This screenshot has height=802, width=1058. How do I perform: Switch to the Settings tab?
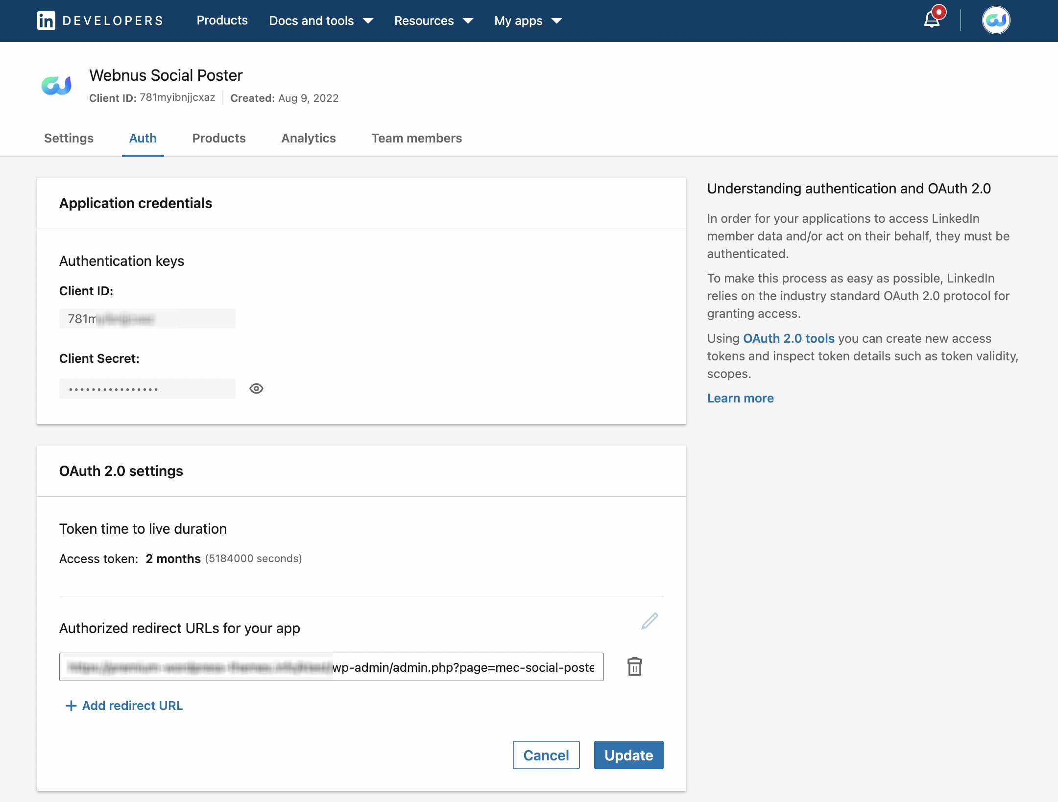(69, 138)
